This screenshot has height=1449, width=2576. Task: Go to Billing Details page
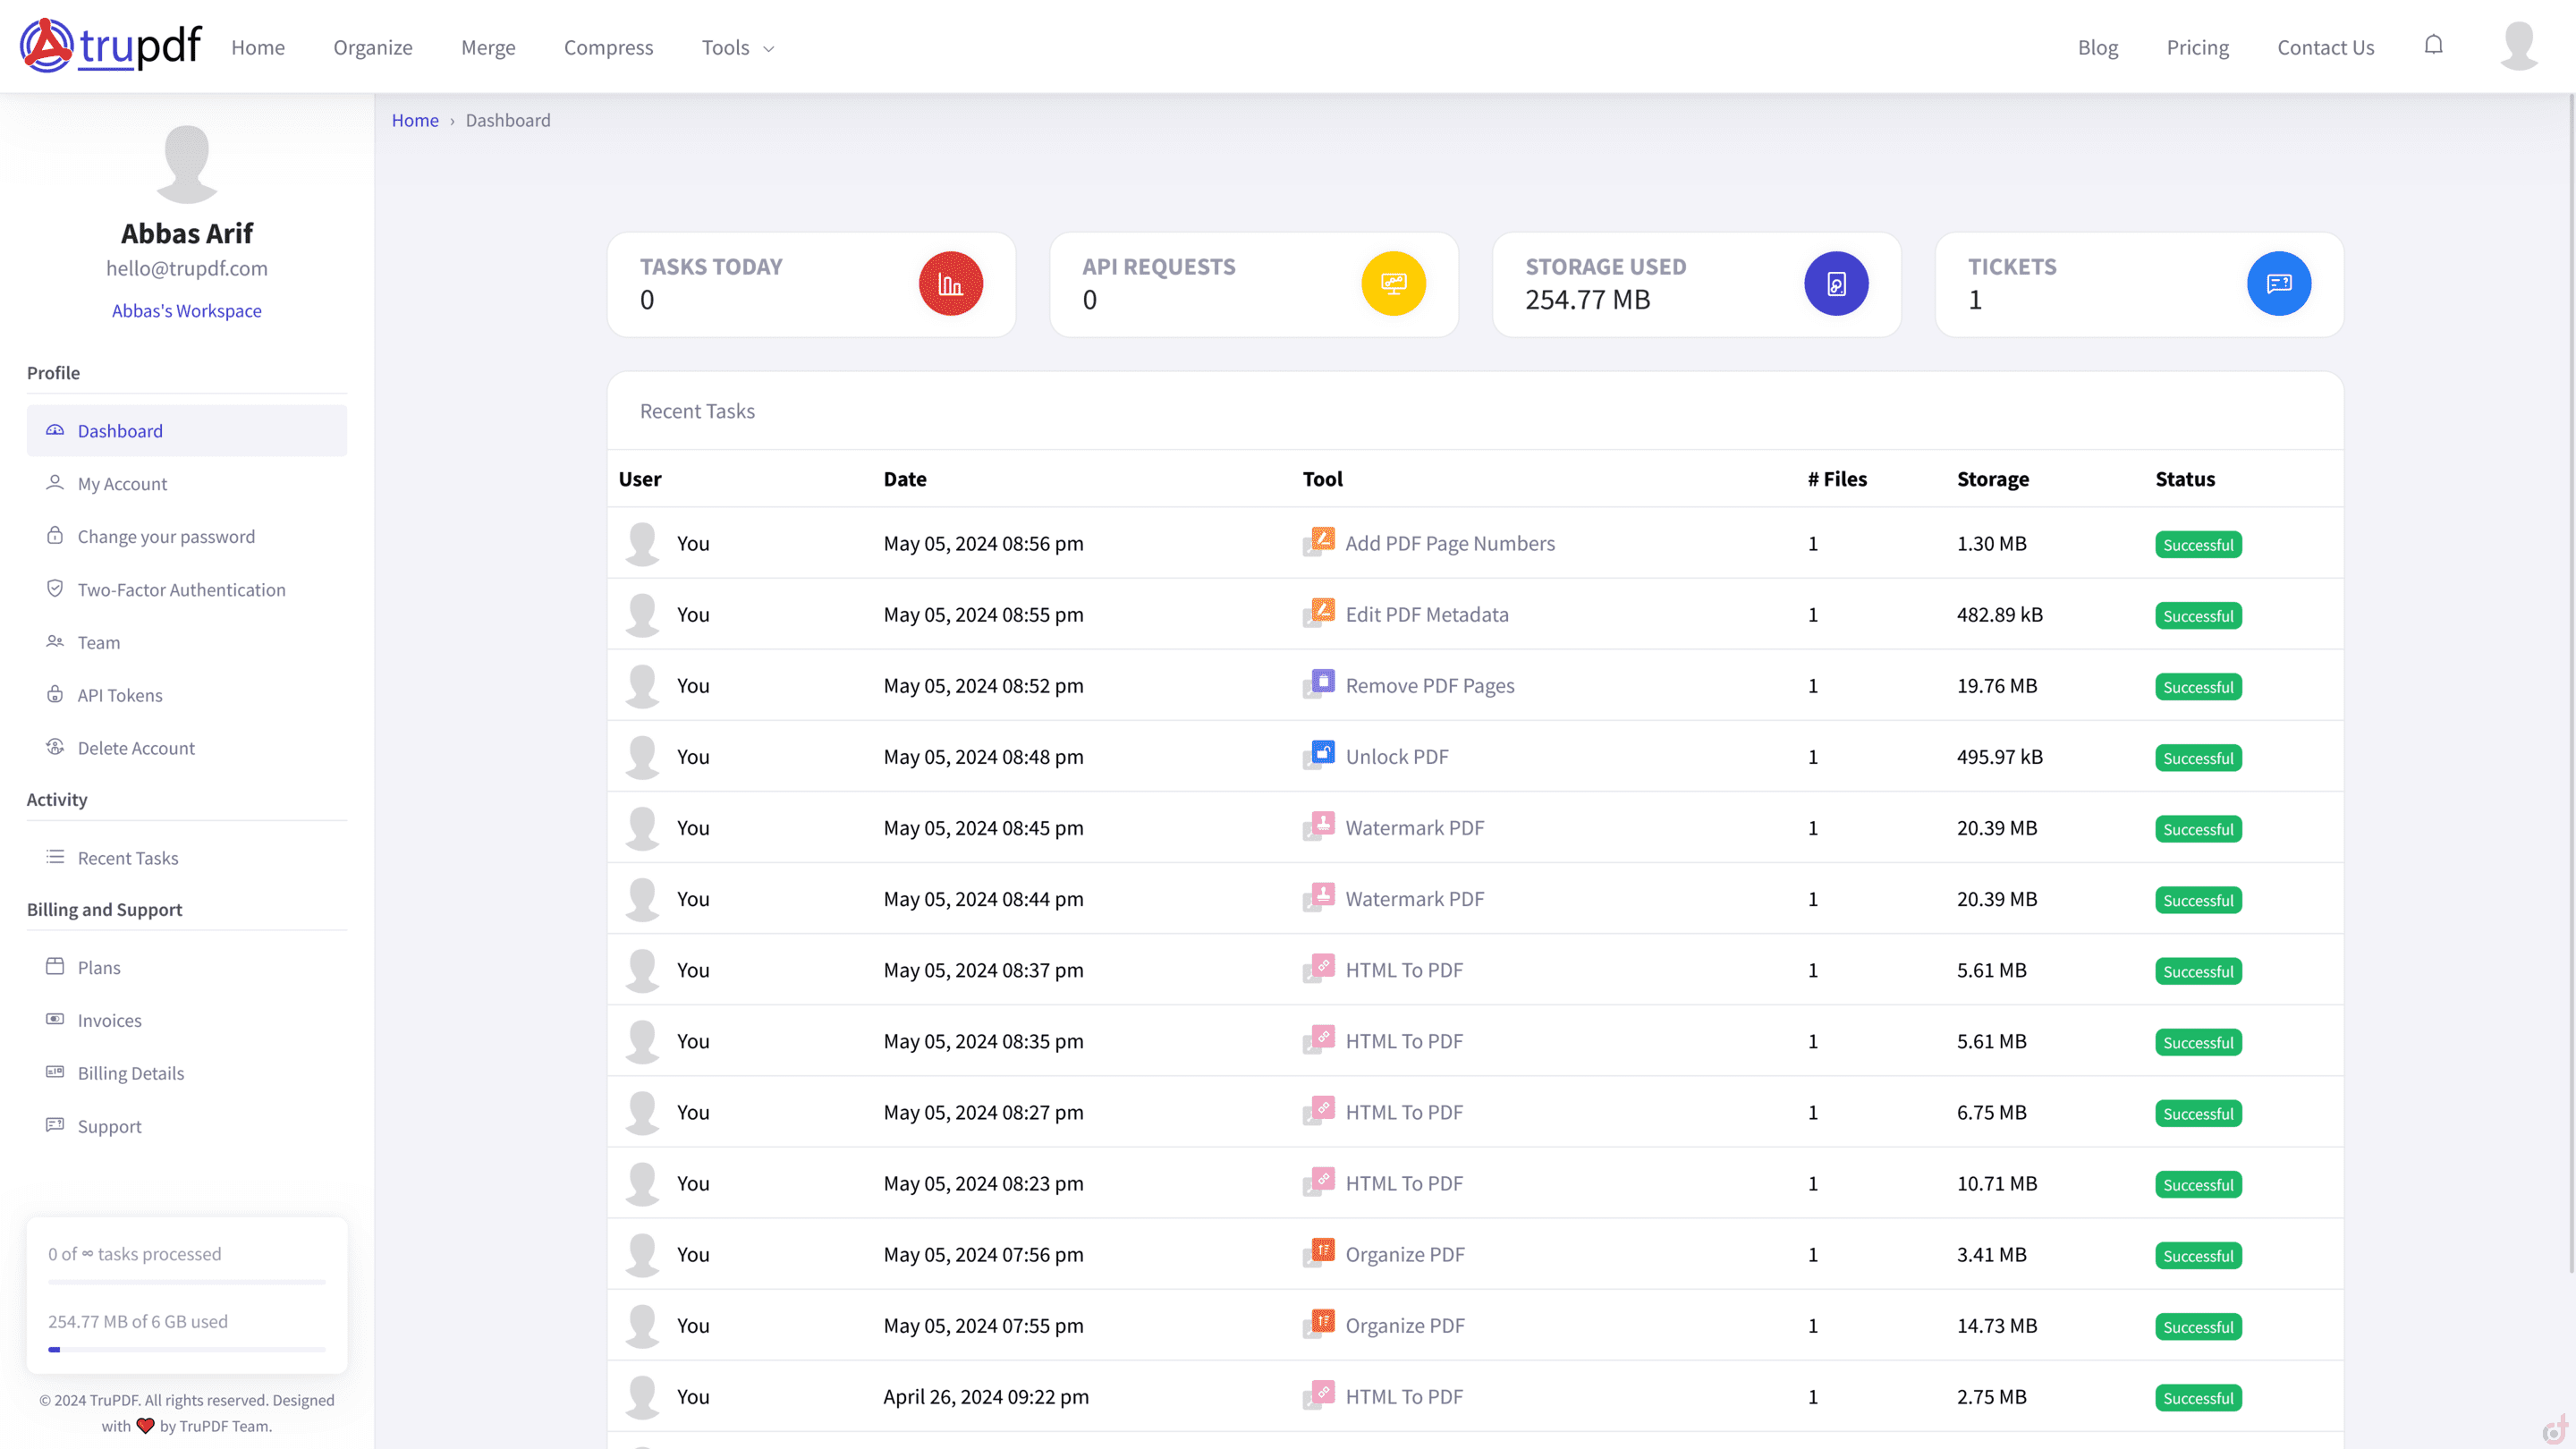tap(131, 1073)
